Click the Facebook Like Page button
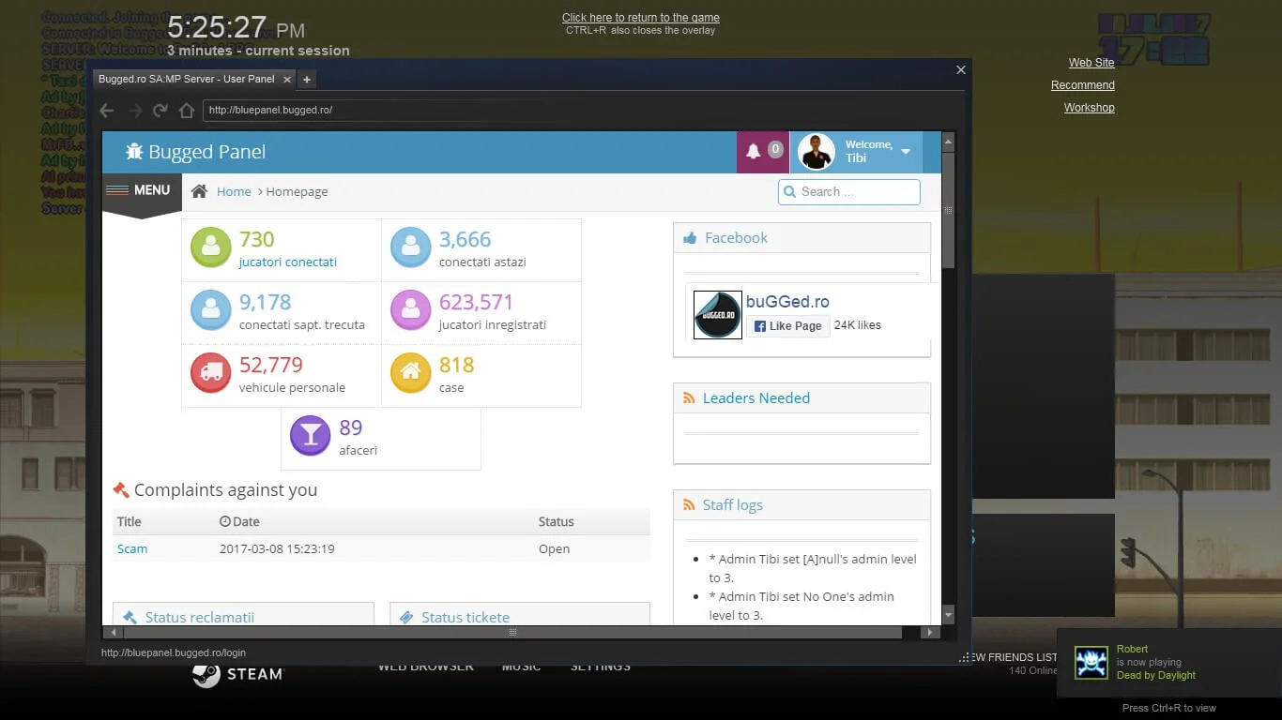Screen dimensions: 1282x720 [x=788, y=326]
